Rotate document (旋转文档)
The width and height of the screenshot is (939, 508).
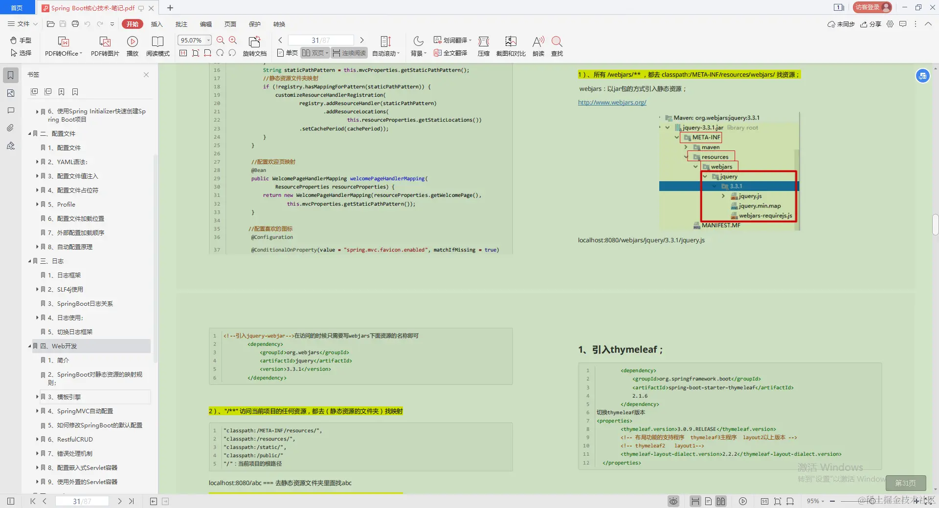pos(254,46)
